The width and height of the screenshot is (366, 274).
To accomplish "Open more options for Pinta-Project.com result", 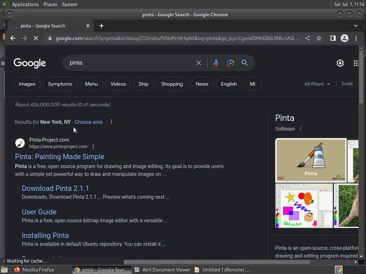I will click(x=93, y=147).
